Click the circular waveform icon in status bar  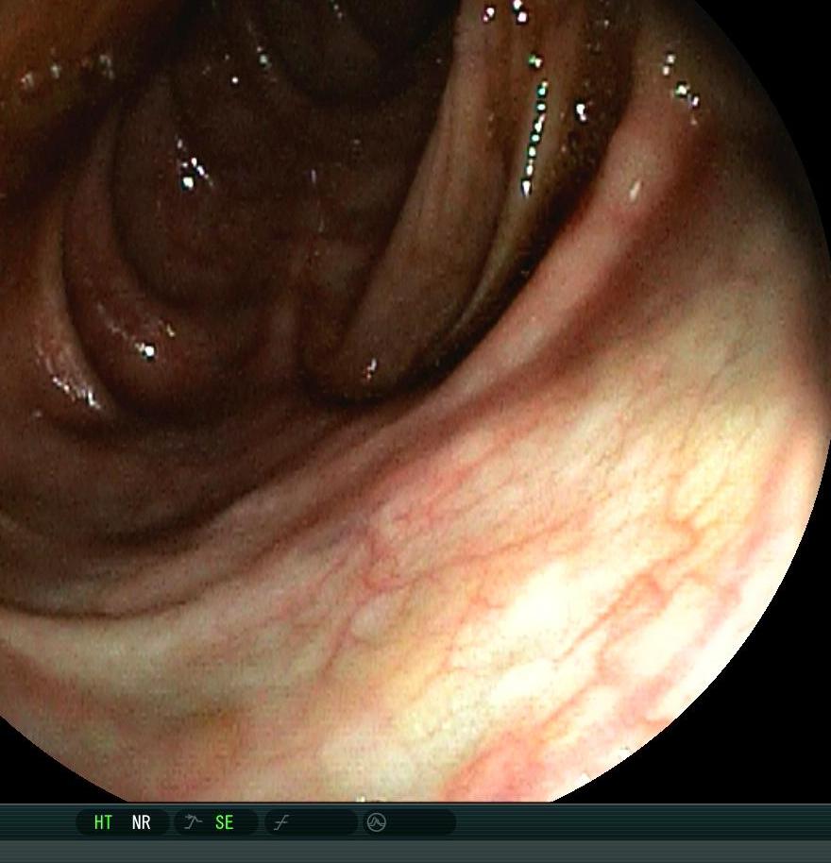point(377,822)
